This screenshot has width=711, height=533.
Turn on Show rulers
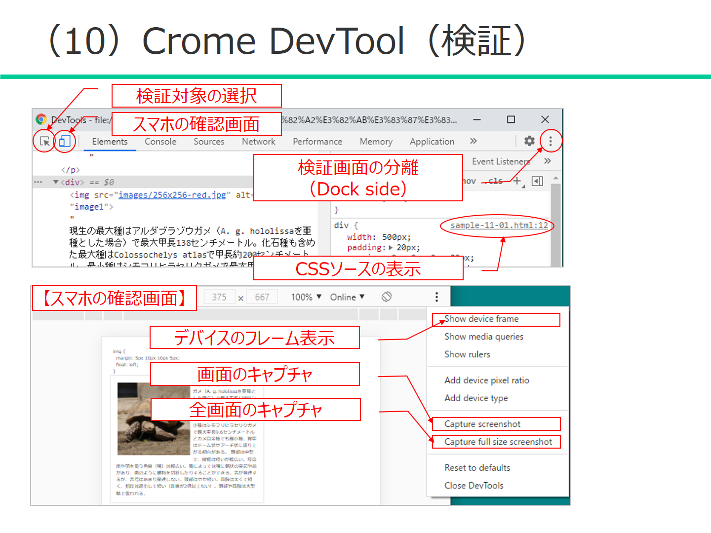[467, 354]
